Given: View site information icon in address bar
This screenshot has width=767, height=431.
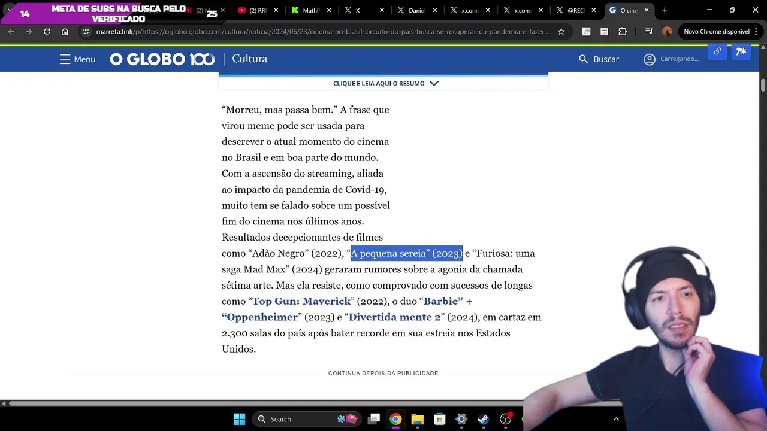Looking at the screenshot, I should 86,32.
